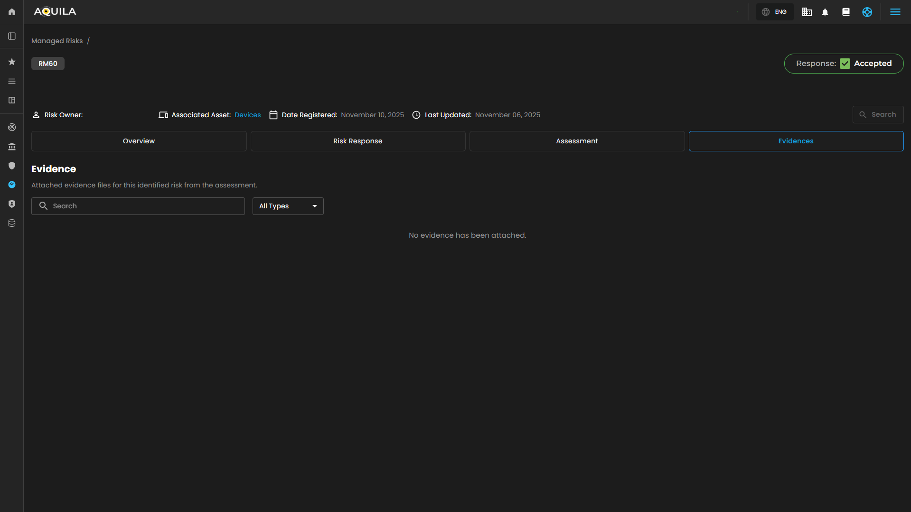Open the blue hamburger menu at top right
Image resolution: width=911 pixels, height=512 pixels.
click(895, 12)
